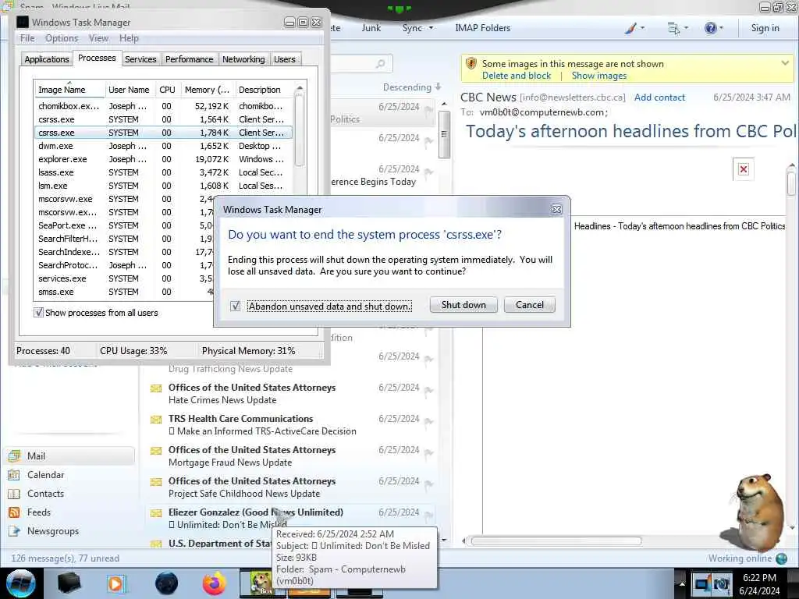
Task: Cancel the end process dialog
Action: click(x=530, y=305)
